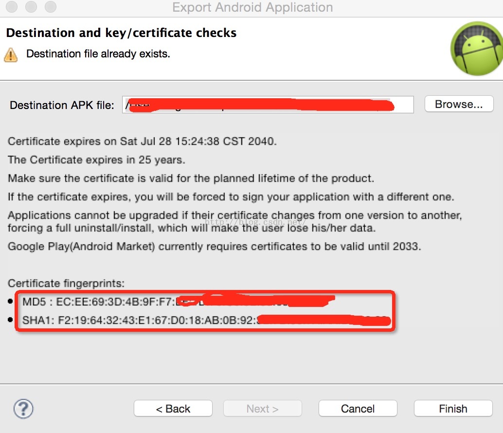Viewport: 503px width, 433px height.
Task: Go back with the < Back button
Action: [x=173, y=409]
